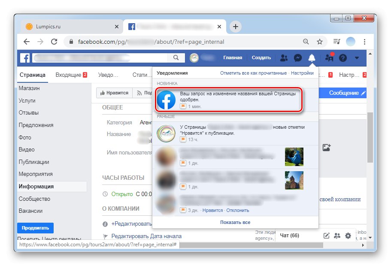The image size is (391, 266).
Task: Select Видео in the left sidebar
Action: [27, 150]
